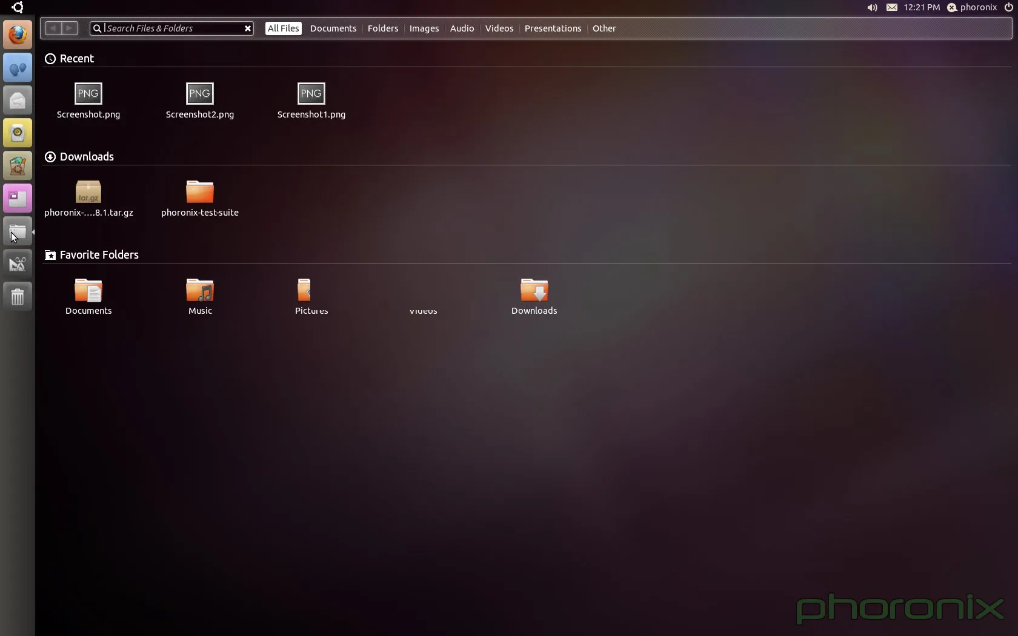Viewport: 1018px width, 636px height.
Task: Open the Screenshot.png file icon
Action: tap(88, 93)
